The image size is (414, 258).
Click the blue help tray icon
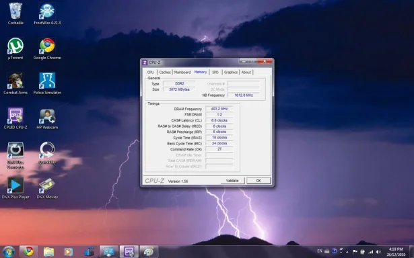(335, 251)
